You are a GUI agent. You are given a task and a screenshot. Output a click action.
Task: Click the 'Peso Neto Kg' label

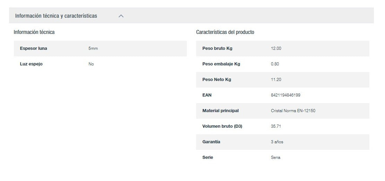click(x=217, y=80)
